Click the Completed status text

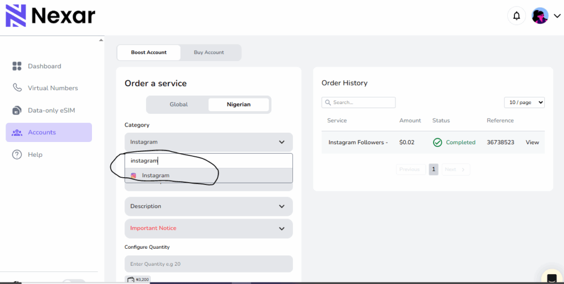461,143
